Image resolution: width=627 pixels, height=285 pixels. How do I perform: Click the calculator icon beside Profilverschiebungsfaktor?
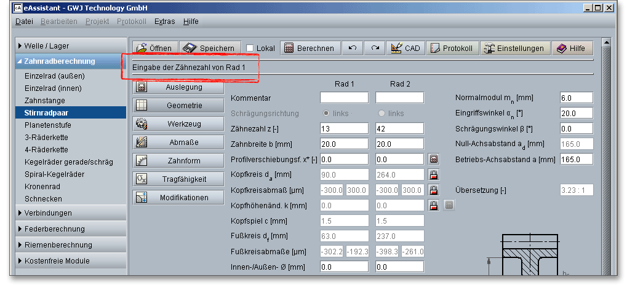[433, 159]
